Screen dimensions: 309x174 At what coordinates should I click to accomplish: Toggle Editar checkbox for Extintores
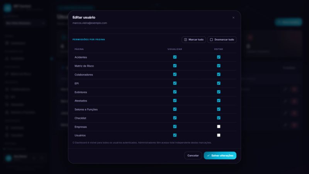(x=219, y=92)
